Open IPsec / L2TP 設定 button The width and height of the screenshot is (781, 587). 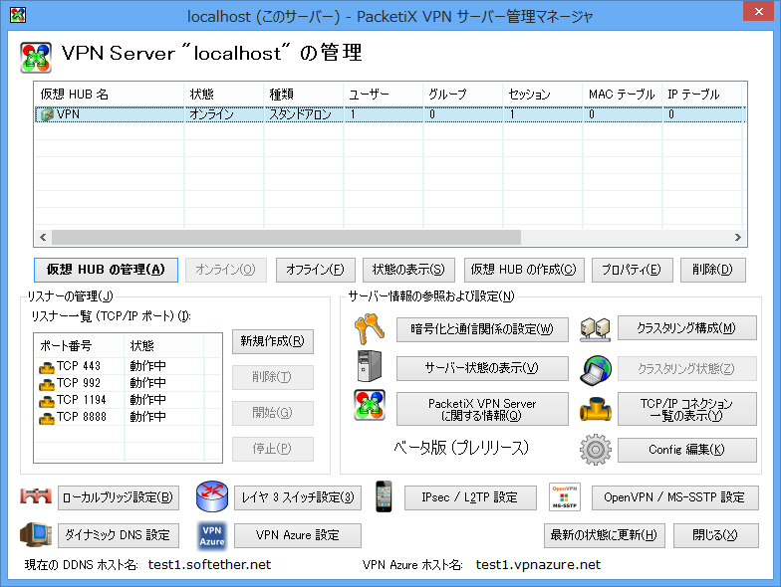click(470, 497)
